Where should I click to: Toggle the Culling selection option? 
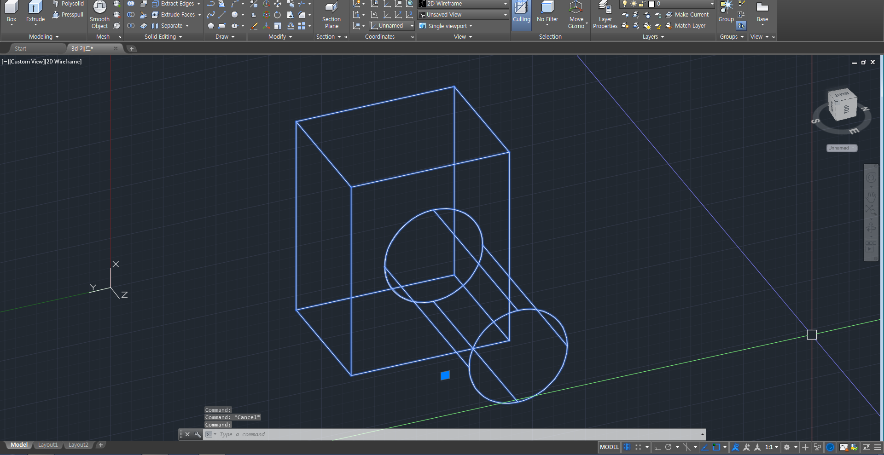pyautogui.click(x=521, y=15)
